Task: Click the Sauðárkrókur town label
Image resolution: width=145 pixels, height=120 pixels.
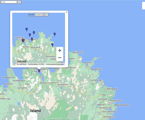Action: point(19,81)
